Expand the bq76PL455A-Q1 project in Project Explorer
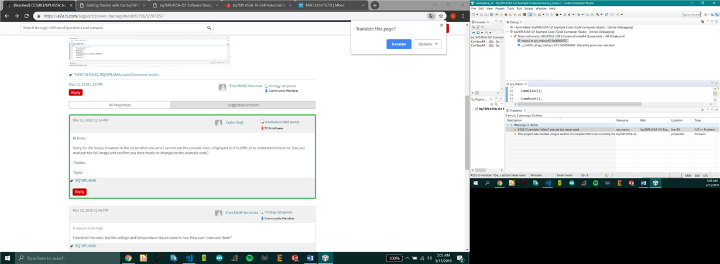Viewport: 720px width, 264px height. tap(473, 109)
